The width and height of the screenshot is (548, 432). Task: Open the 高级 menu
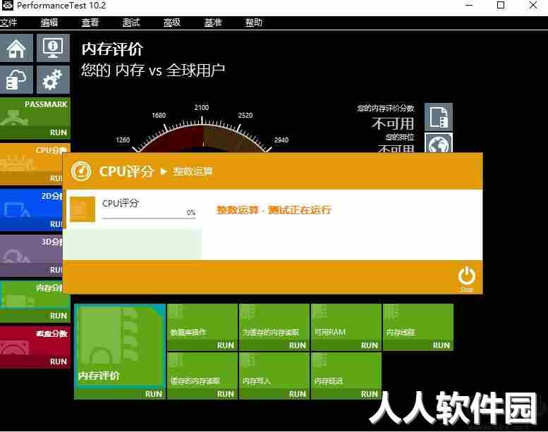tap(172, 23)
